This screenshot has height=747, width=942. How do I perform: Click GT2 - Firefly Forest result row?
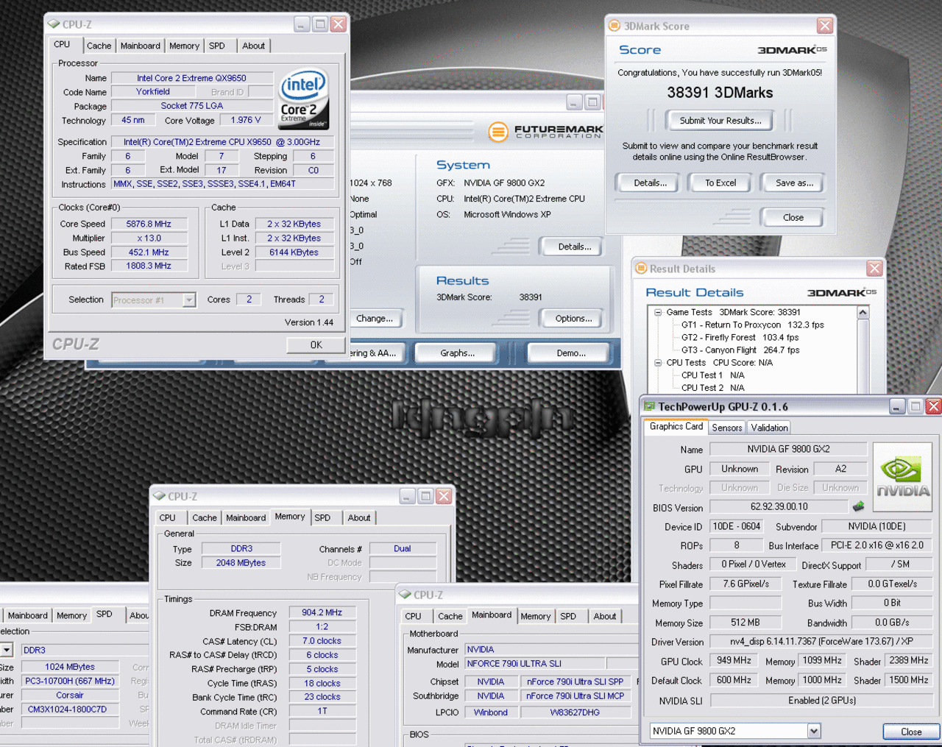[740, 337]
